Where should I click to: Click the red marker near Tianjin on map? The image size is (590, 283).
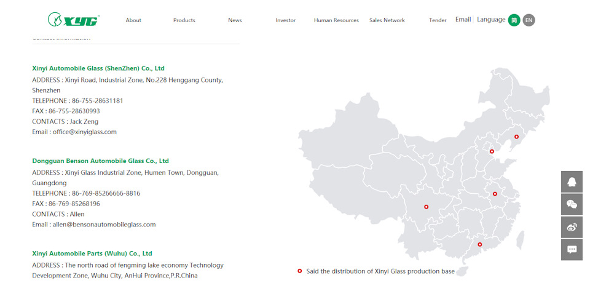[x=492, y=151]
